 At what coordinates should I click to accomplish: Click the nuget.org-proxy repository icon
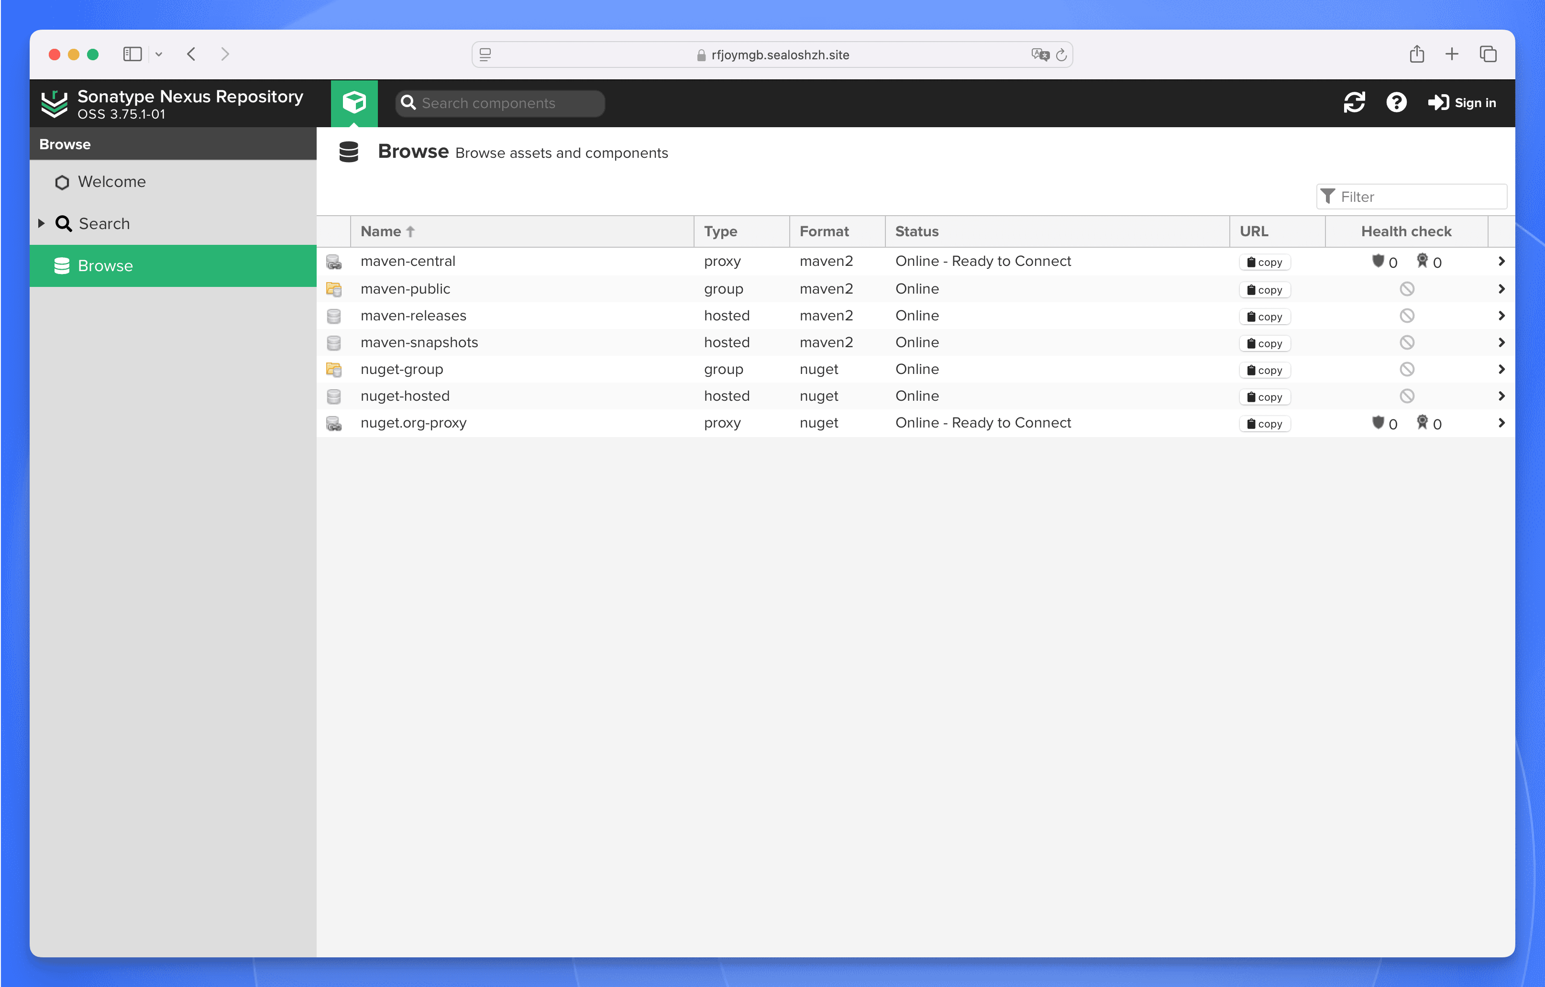coord(334,423)
